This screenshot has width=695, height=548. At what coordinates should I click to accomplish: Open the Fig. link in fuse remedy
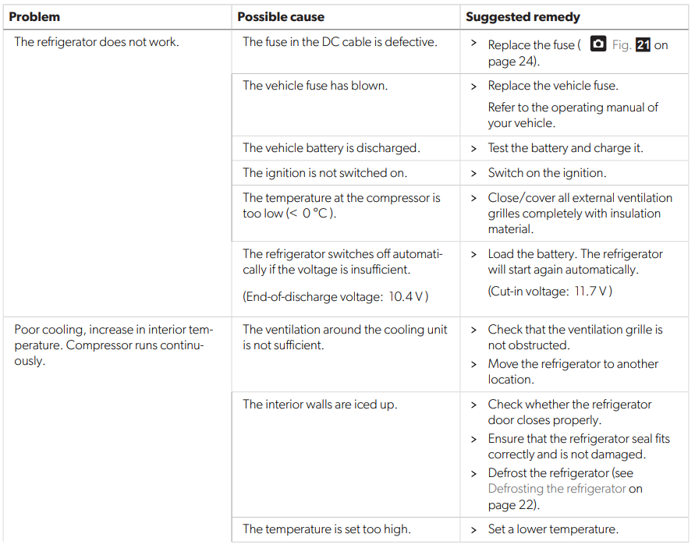pyautogui.click(x=622, y=45)
